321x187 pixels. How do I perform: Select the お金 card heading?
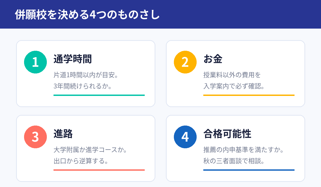[213, 59]
